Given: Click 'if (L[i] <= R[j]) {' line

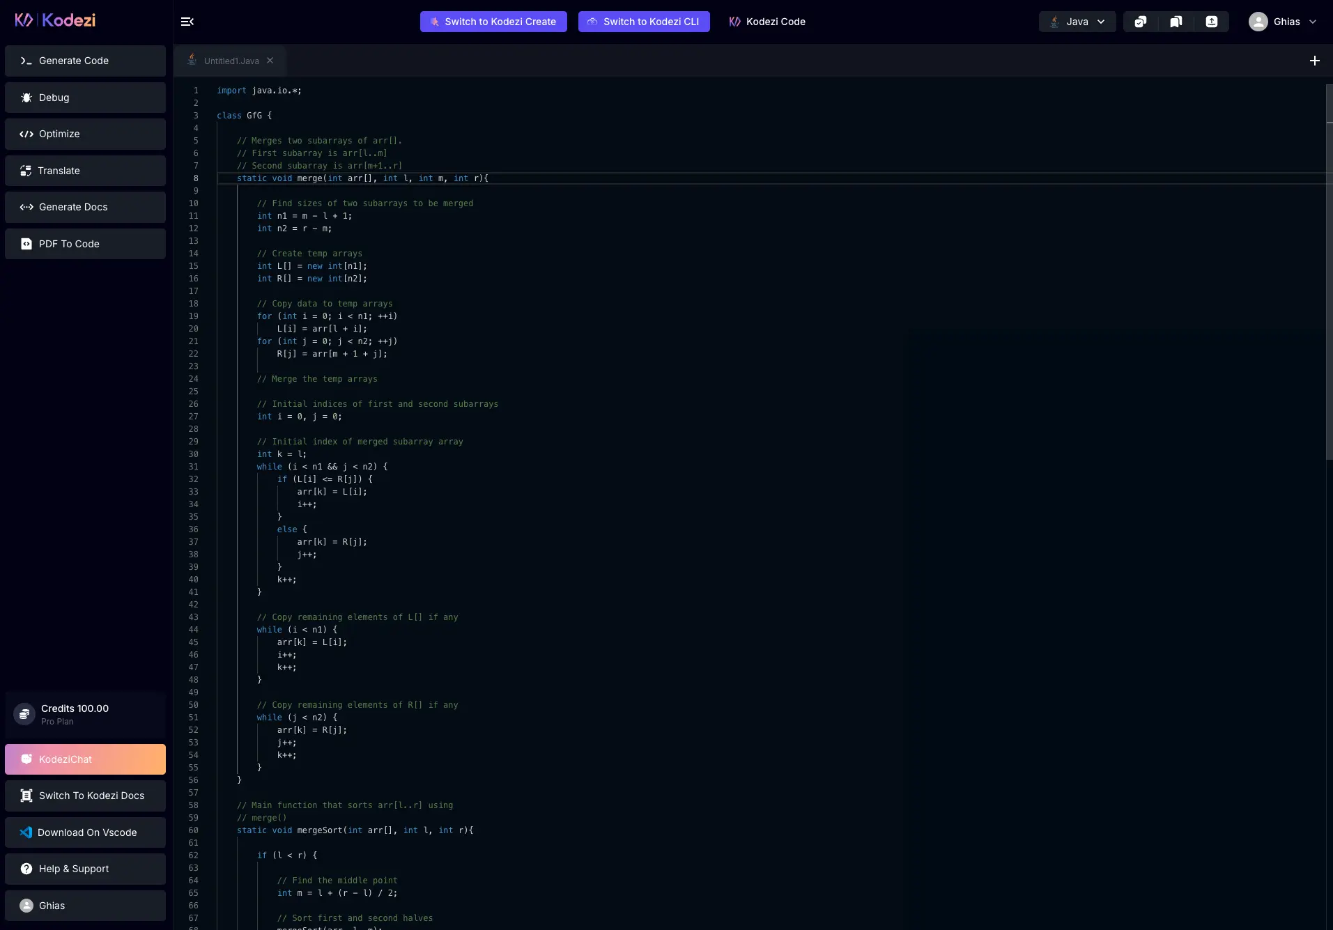Looking at the screenshot, I should pos(325,479).
